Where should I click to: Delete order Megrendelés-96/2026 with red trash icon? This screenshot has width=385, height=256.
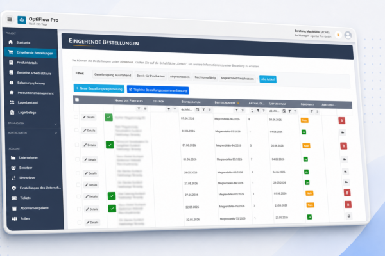[x=342, y=120]
